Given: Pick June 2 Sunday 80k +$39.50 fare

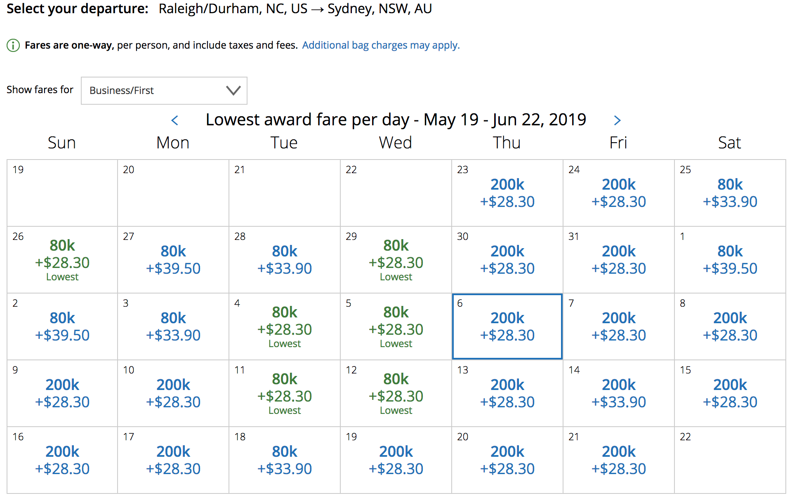Looking at the screenshot, I should [x=62, y=327].
